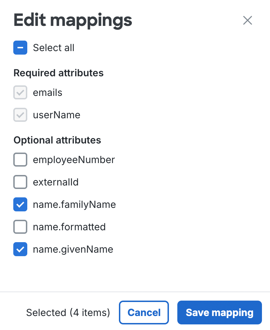Click the employeeNumber label text
Viewport: 270px width, 330px height.
[x=74, y=160]
